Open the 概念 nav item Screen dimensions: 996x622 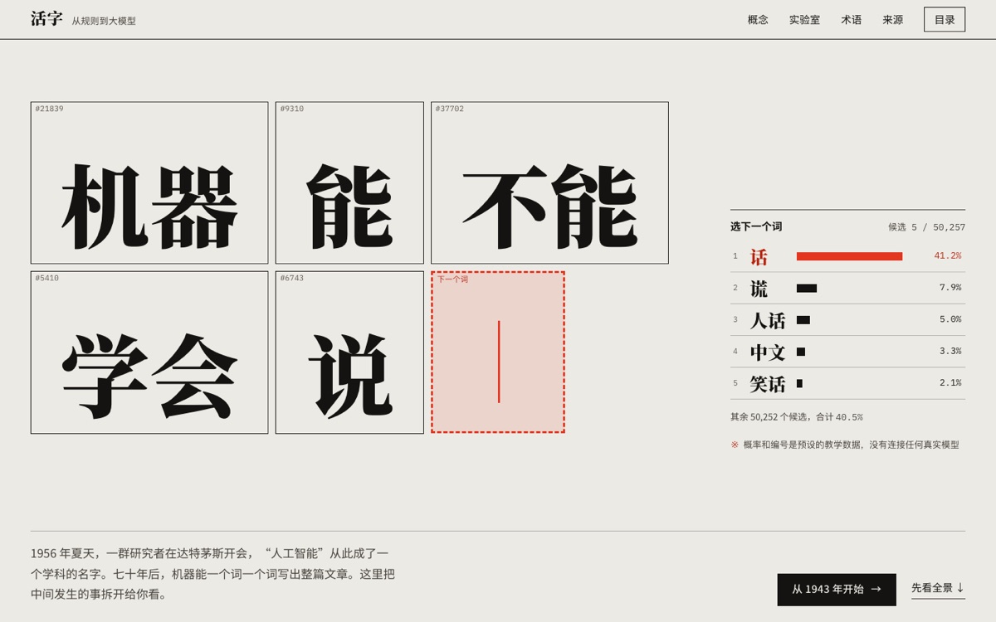coord(758,20)
